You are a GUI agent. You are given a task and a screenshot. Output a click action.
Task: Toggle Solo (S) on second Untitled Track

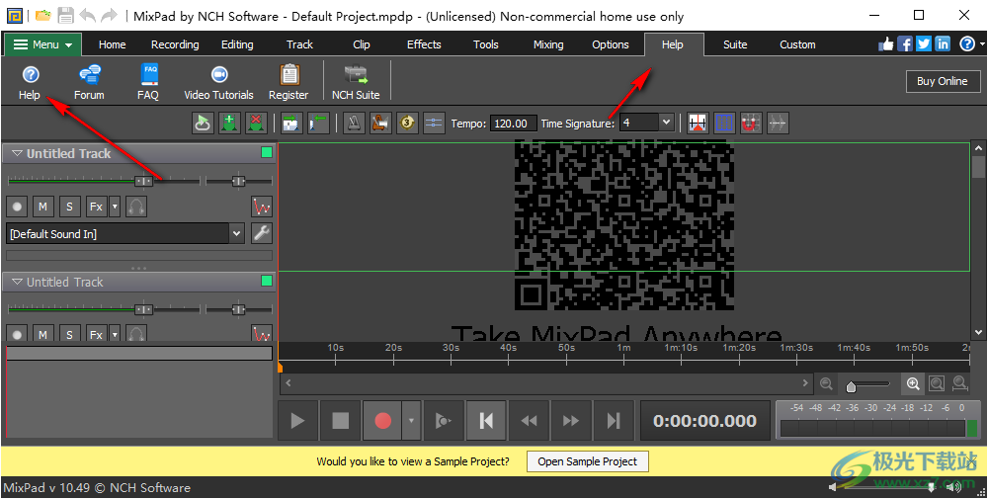pyautogui.click(x=70, y=333)
